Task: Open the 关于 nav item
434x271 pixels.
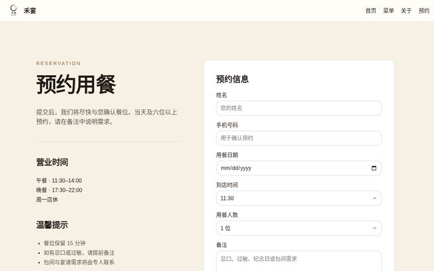Action: [x=406, y=11]
